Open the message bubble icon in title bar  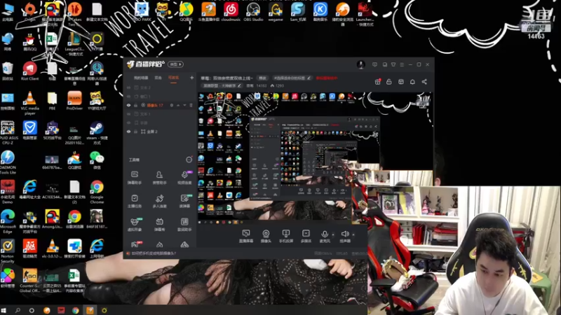[374, 64]
